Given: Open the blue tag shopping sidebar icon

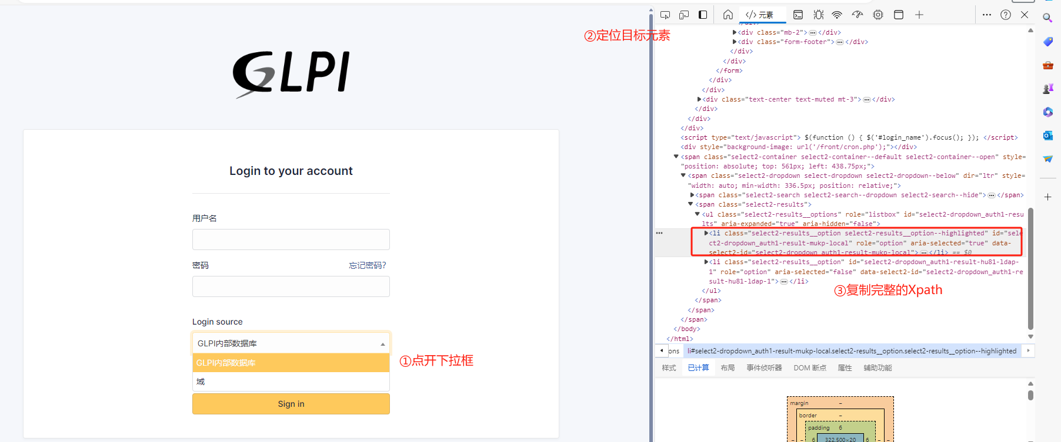Looking at the screenshot, I should (1047, 42).
